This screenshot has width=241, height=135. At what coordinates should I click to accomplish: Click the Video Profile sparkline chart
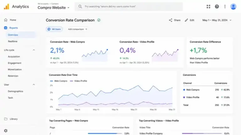165,55
